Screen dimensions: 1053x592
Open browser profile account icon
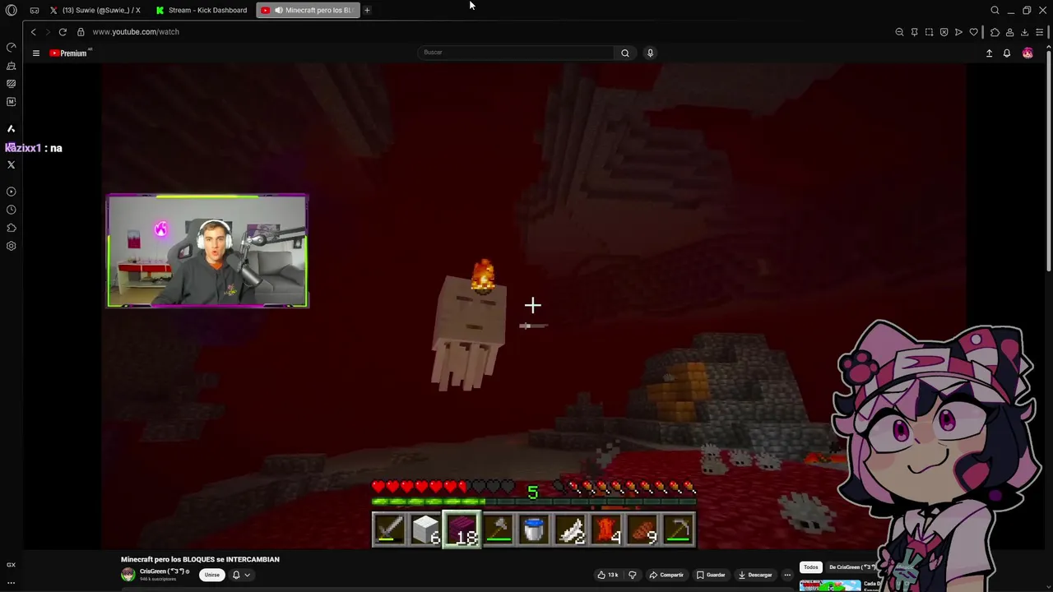[x=1009, y=32]
